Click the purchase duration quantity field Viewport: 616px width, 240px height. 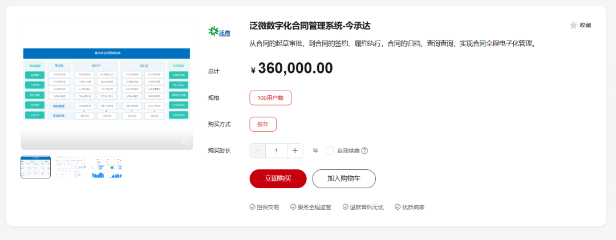(276, 150)
